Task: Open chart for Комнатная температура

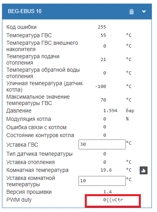Action: click(144, 170)
